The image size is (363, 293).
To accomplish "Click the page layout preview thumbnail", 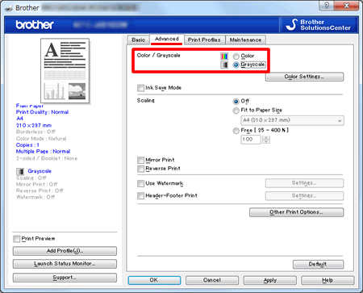I will [65, 70].
